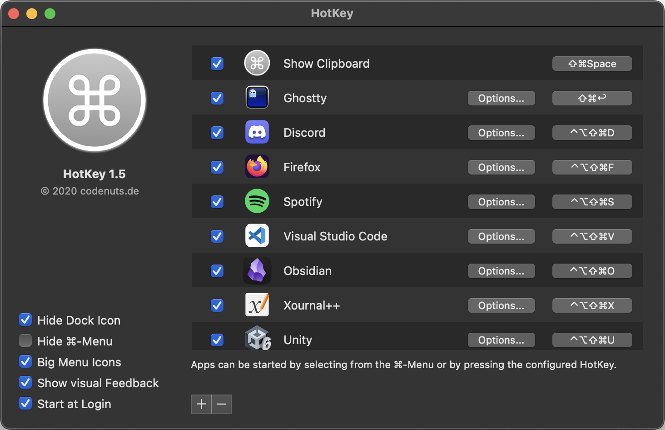This screenshot has height=430, width=665.
Task: Click the Xournal++ app icon
Action: (257, 305)
